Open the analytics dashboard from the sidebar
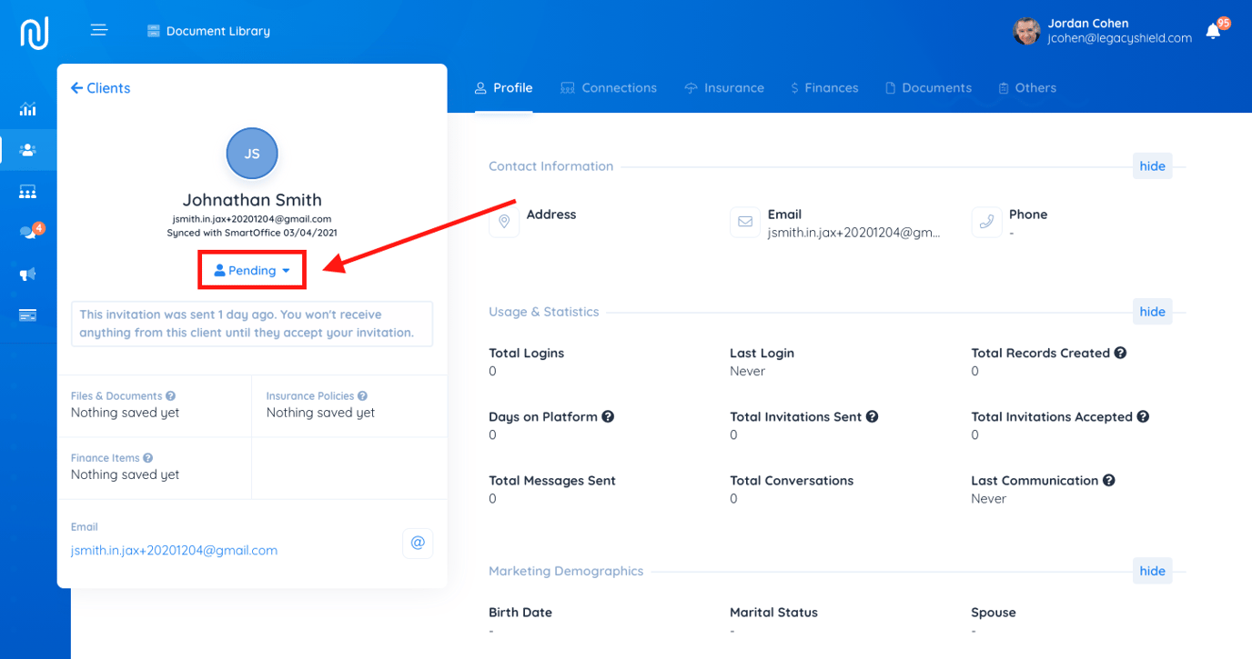Screen dimensions: 1252x659 coord(27,109)
